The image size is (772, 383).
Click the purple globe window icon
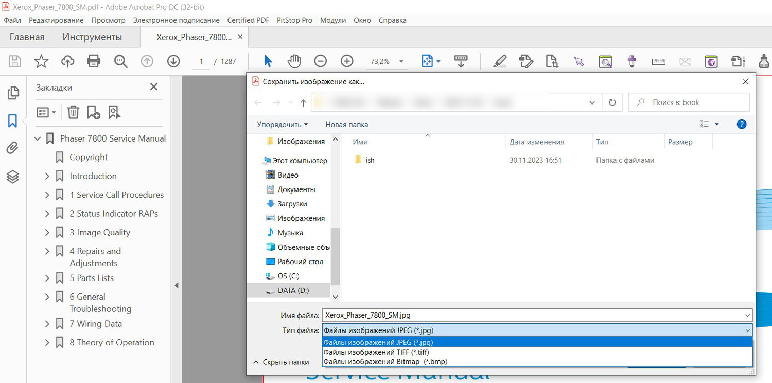coord(711,61)
